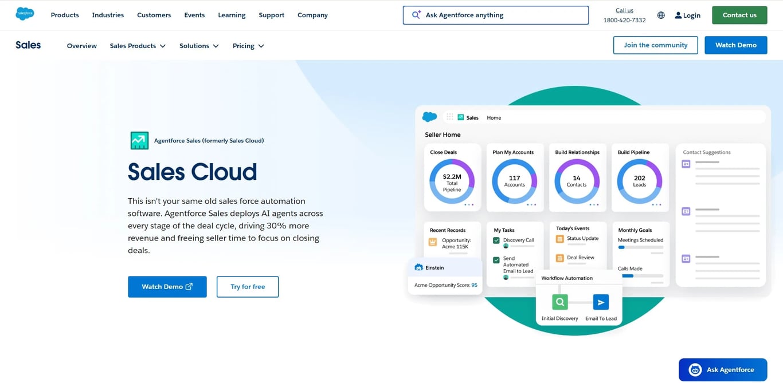Viewport: 783px width, 383px height.
Task: Open Plan My Accounts card dots menu
Action: [531, 204]
